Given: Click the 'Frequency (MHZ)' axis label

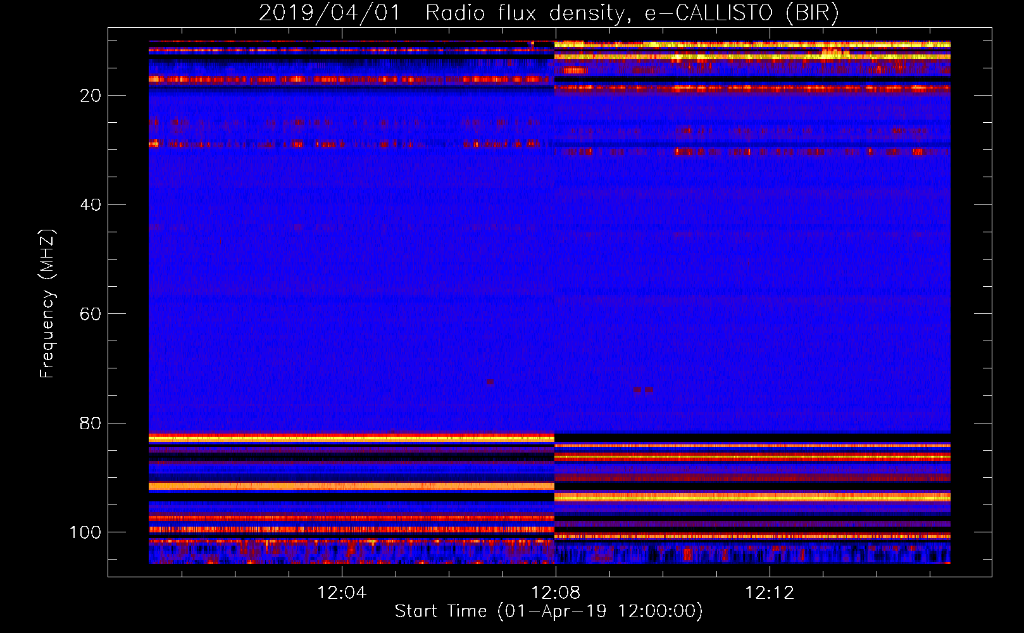Looking at the screenshot, I should [x=47, y=304].
